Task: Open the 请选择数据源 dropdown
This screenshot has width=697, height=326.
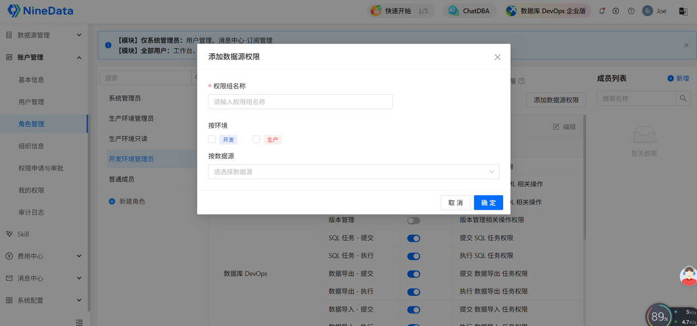Action: (x=354, y=172)
